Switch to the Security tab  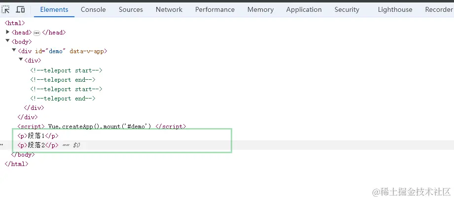point(347,9)
